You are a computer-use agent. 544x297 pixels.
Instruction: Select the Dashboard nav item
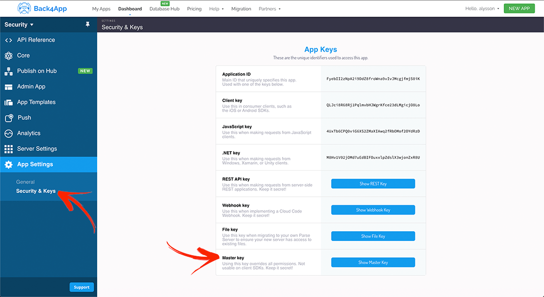point(130,9)
